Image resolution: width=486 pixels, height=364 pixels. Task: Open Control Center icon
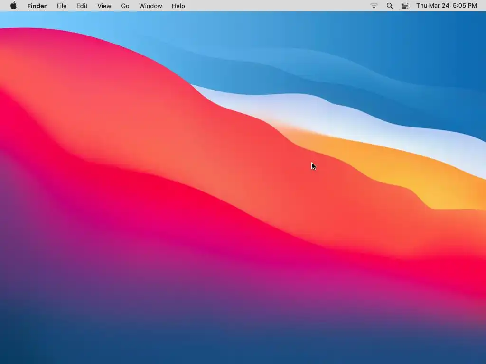point(405,6)
